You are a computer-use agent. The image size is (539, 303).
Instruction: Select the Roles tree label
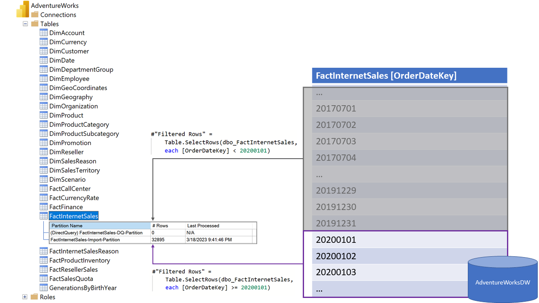tap(48, 297)
